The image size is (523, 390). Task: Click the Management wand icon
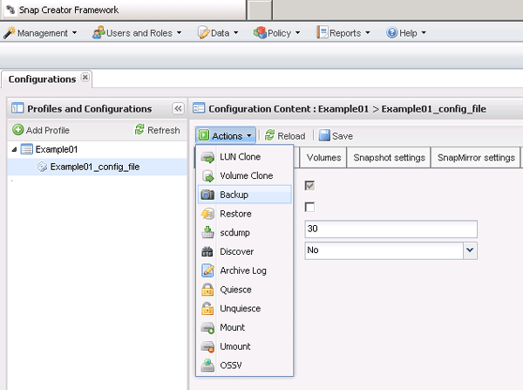tap(10, 33)
